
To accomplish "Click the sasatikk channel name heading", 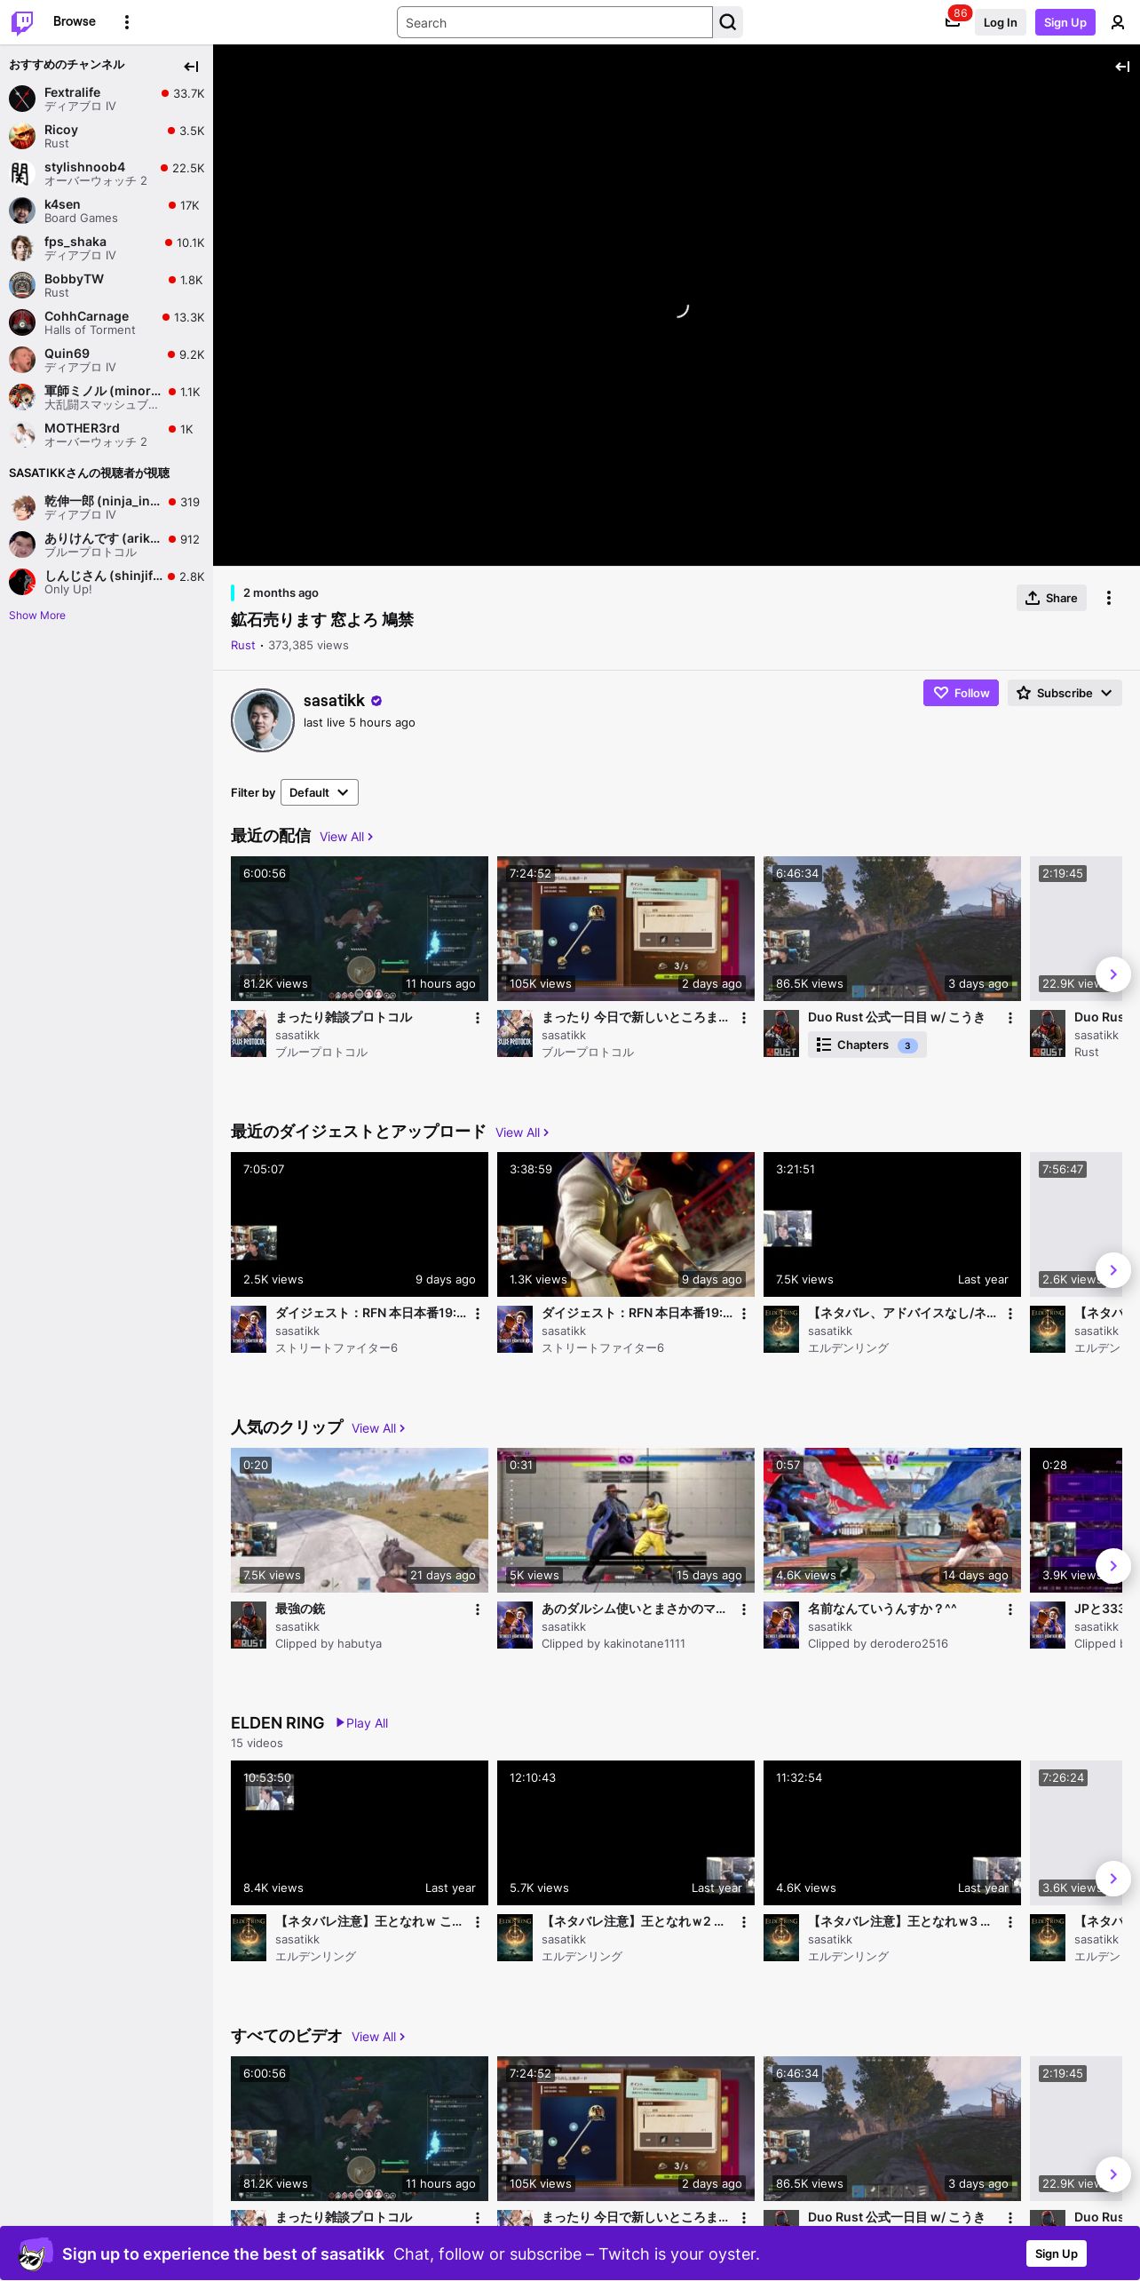I will tap(334, 701).
